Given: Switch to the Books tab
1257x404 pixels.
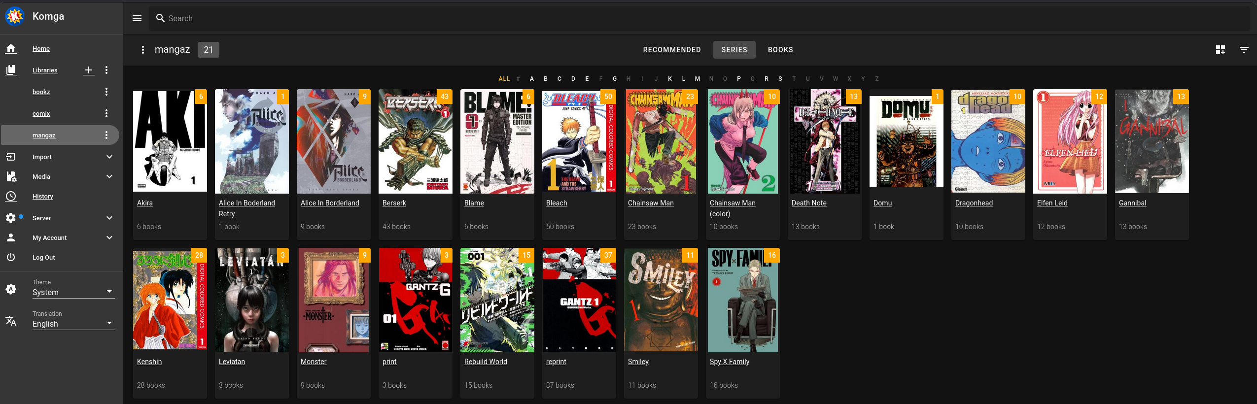Looking at the screenshot, I should (x=780, y=50).
